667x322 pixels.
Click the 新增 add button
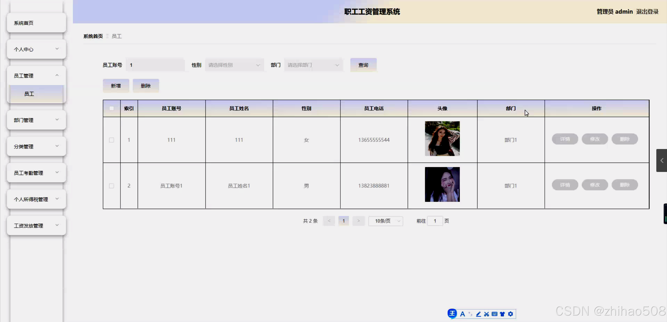[x=116, y=86]
